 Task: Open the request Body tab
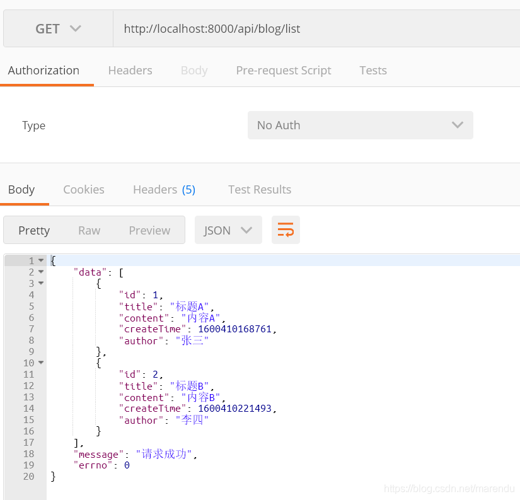(194, 71)
